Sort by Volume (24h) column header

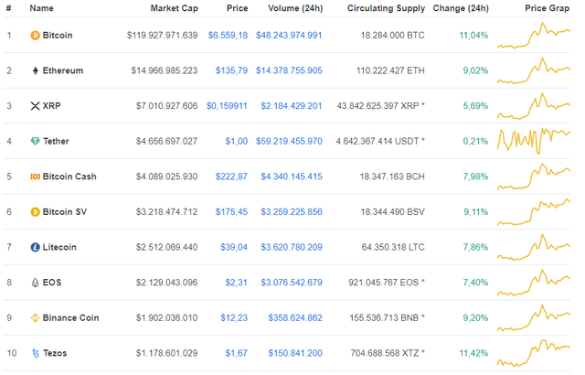[x=295, y=8]
